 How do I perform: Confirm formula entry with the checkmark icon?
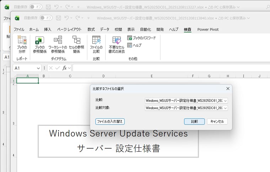pyautogui.click(x=58, y=68)
